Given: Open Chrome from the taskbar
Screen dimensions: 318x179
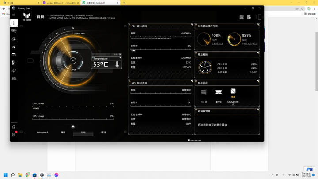Looking at the screenshot, I should pyautogui.click(x=27, y=175).
